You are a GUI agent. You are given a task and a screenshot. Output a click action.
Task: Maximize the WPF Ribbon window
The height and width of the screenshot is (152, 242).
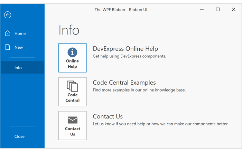pyautogui.click(x=218, y=9)
